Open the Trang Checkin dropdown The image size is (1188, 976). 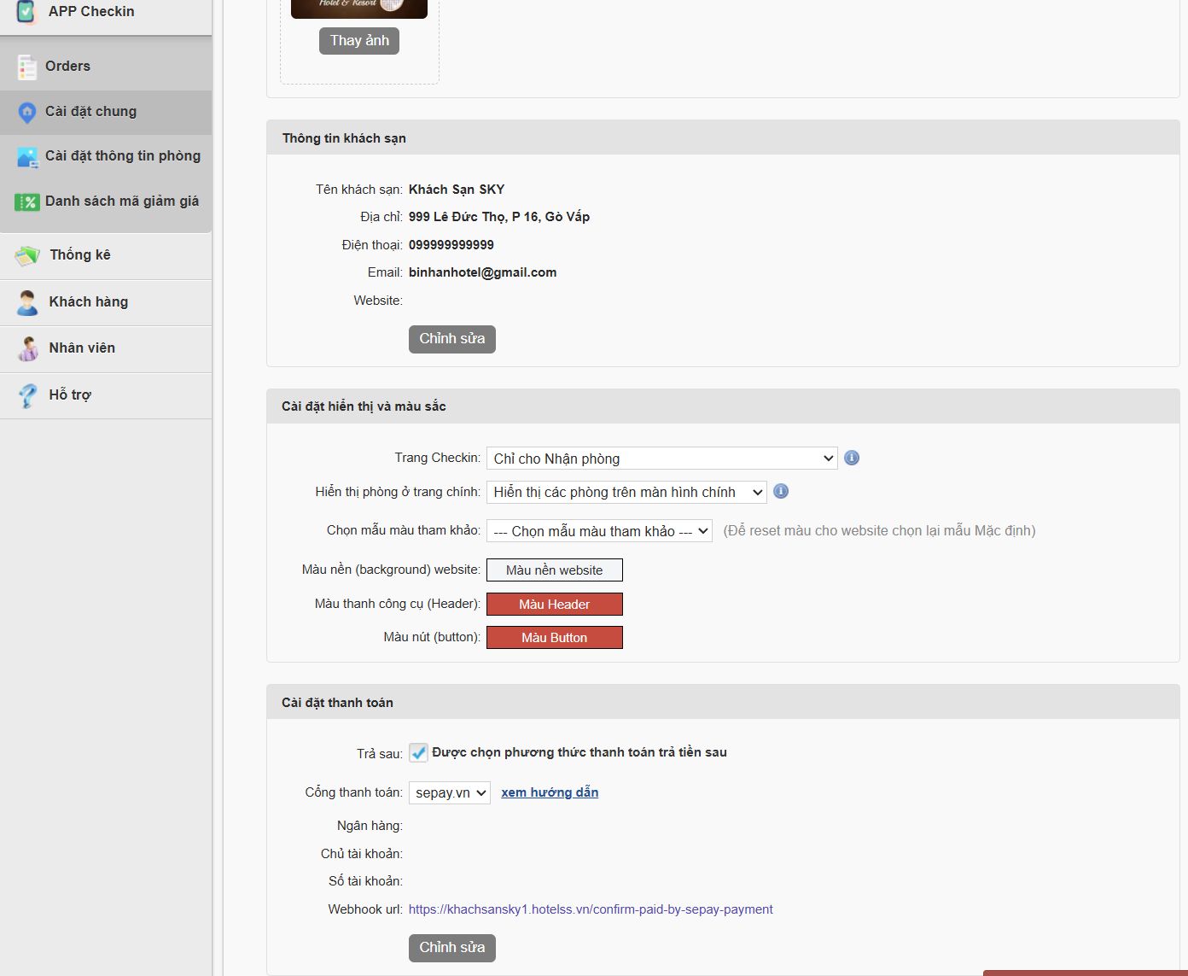[x=662, y=459]
